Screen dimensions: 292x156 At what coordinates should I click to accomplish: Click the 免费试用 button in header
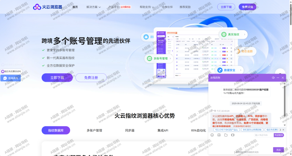pos(248,7)
